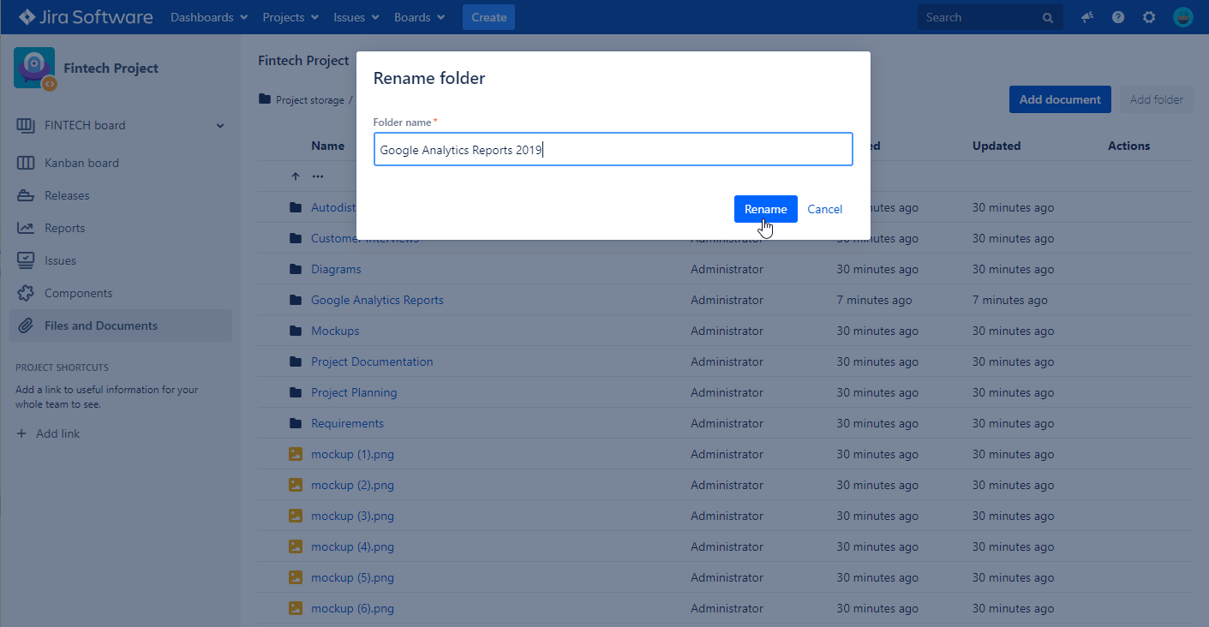Expand the FINTECH board chevron

(220, 126)
